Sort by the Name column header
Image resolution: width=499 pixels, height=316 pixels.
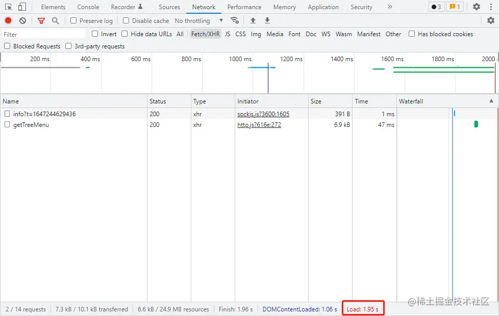(x=73, y=101)
